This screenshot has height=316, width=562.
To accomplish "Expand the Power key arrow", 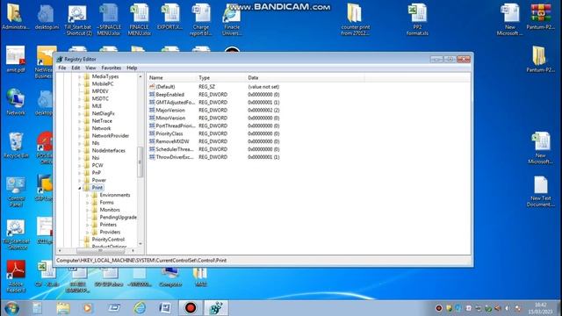I will tap(80, 180).
